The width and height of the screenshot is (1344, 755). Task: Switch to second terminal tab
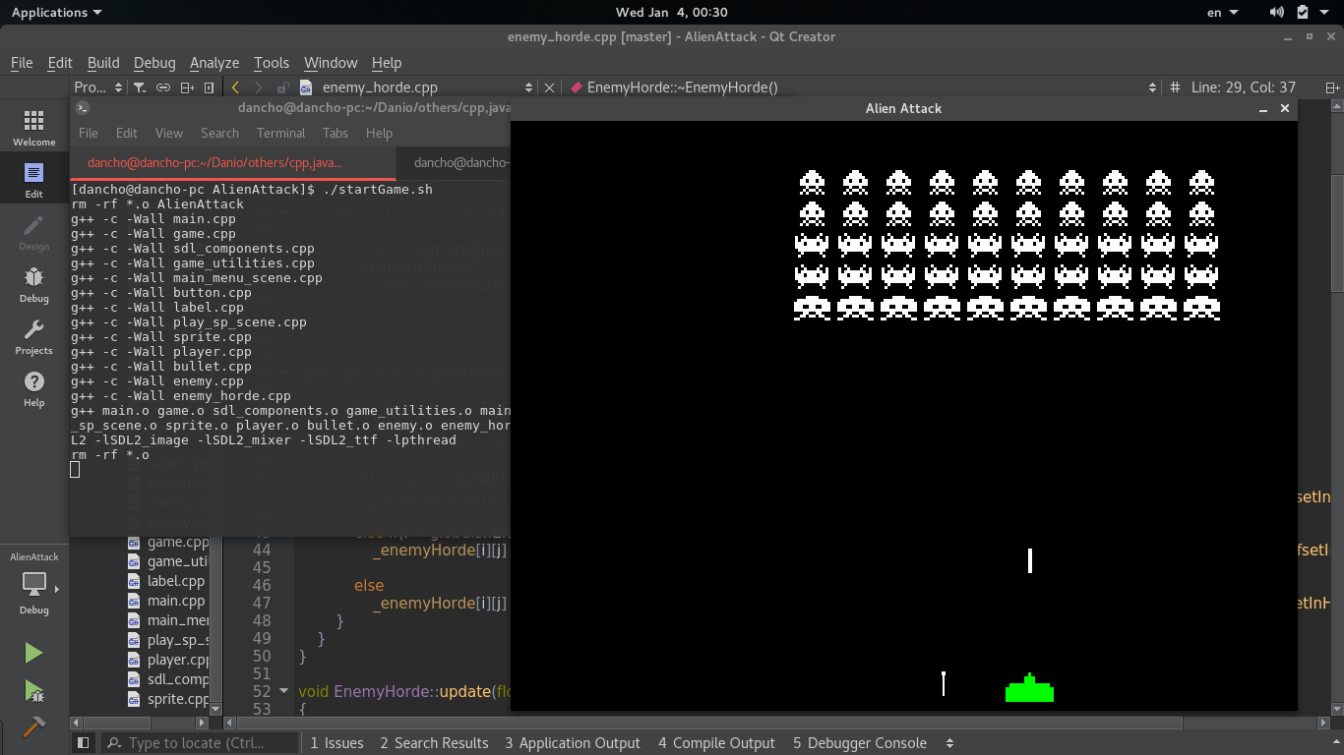pyautogui.click(x=455, y=162)
